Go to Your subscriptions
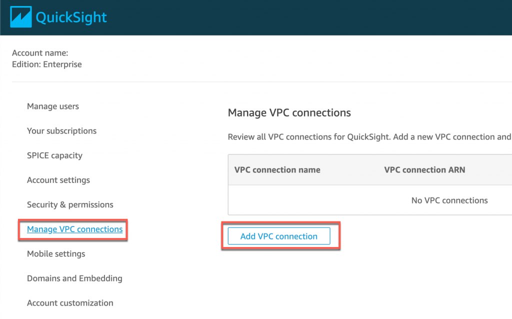 coord(61,131)
